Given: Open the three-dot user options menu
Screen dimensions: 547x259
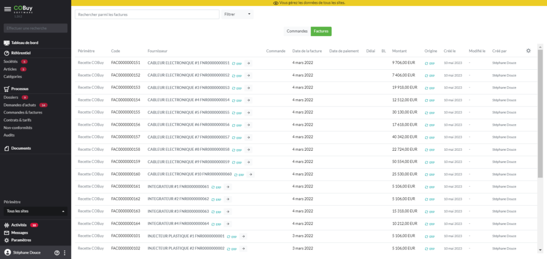Looking at the screenshot, I should click(65, 253).
